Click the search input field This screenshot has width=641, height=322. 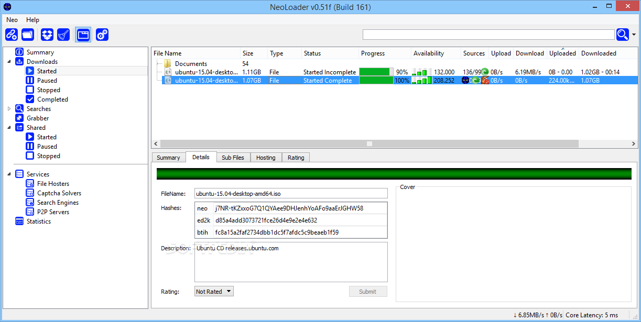(488, 35)
